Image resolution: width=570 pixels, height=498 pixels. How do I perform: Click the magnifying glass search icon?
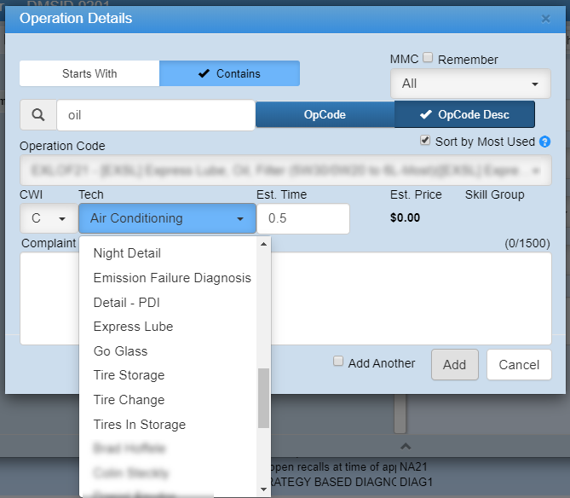tap(37, 114)
